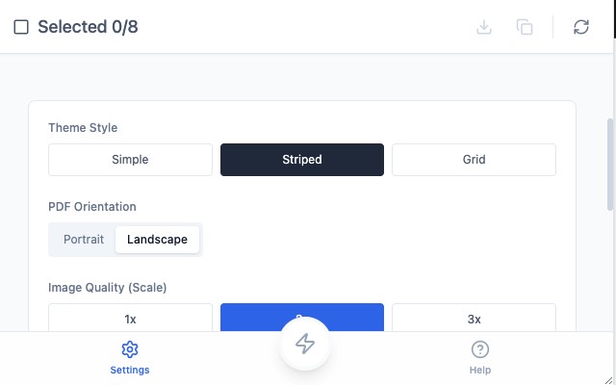Open Settings via the gear icon
The image size is (616, 385).
pyautogui.click(x=130, y=349)
